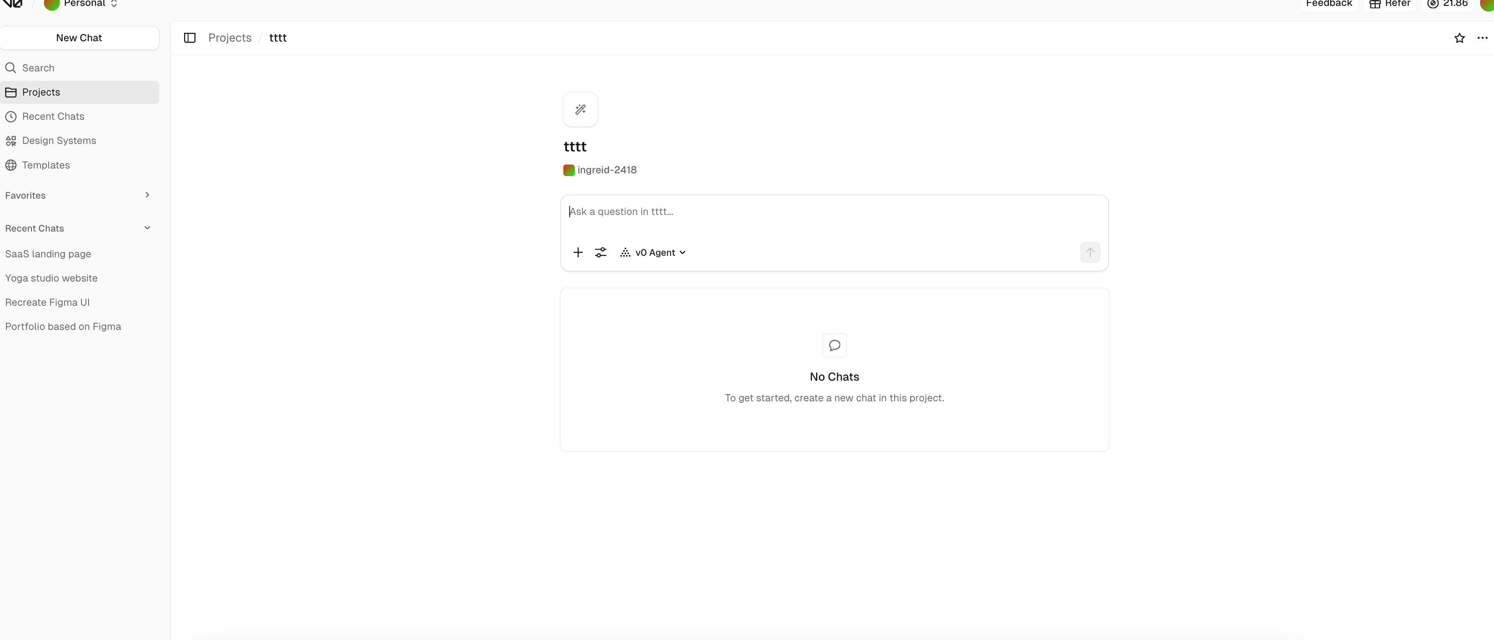Screen dimensions: 1494x640
Task: Open the three-dots more options menu
Action: point(1482,38)
